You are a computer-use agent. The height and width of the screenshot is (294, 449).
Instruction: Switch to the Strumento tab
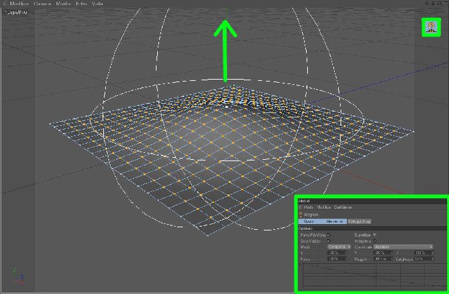point(334,221)
